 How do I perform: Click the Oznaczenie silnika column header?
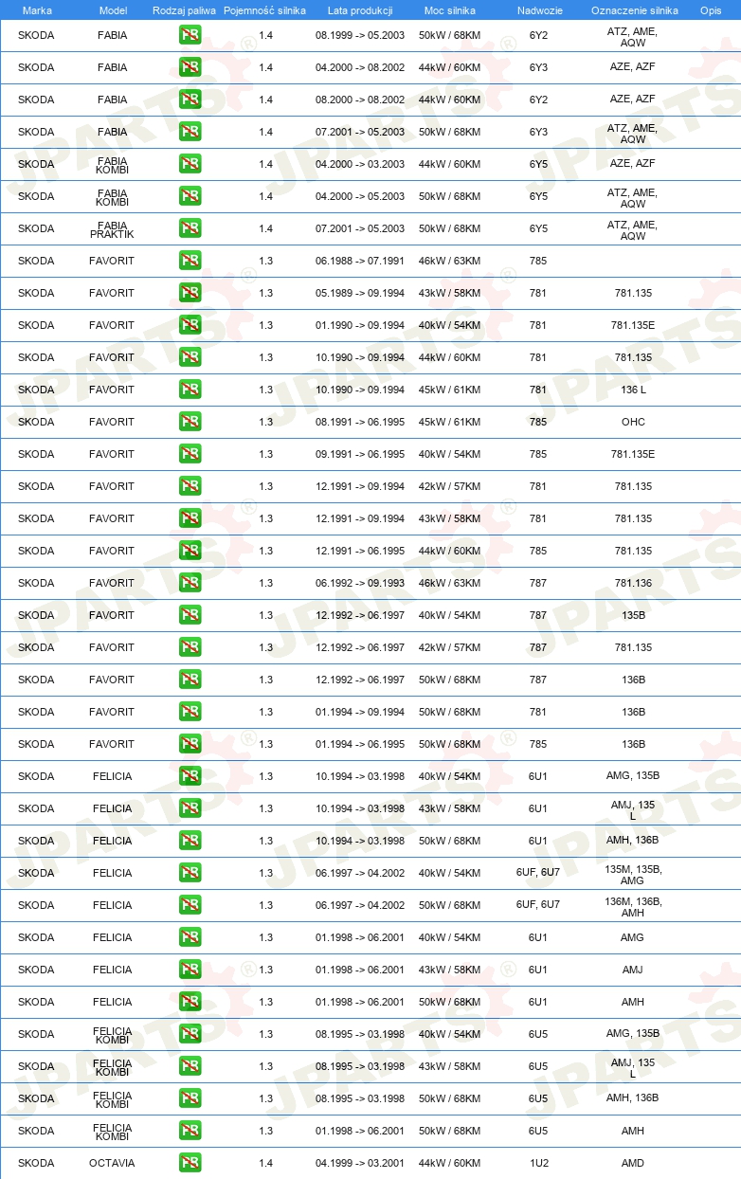pos(634,10)
